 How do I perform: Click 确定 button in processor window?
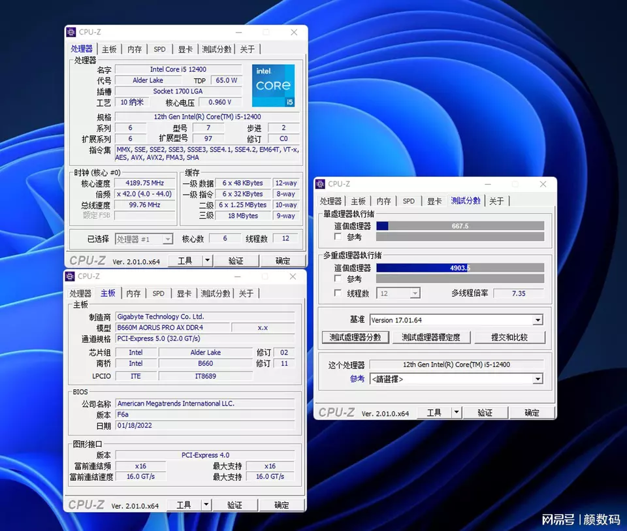point(283,261)
